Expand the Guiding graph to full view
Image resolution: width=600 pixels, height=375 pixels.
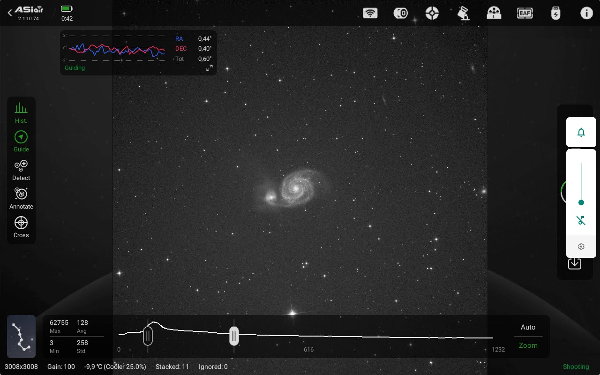210,68
